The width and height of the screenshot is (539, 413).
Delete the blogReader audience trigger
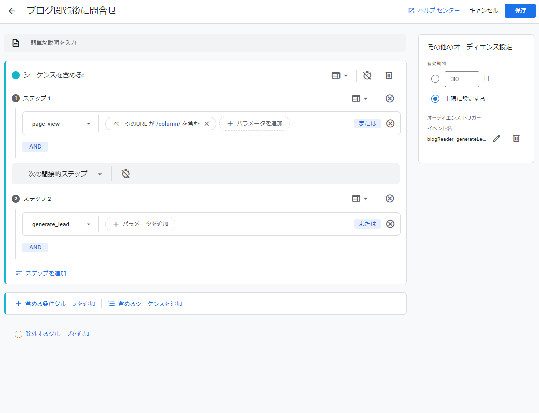[516, 138]
